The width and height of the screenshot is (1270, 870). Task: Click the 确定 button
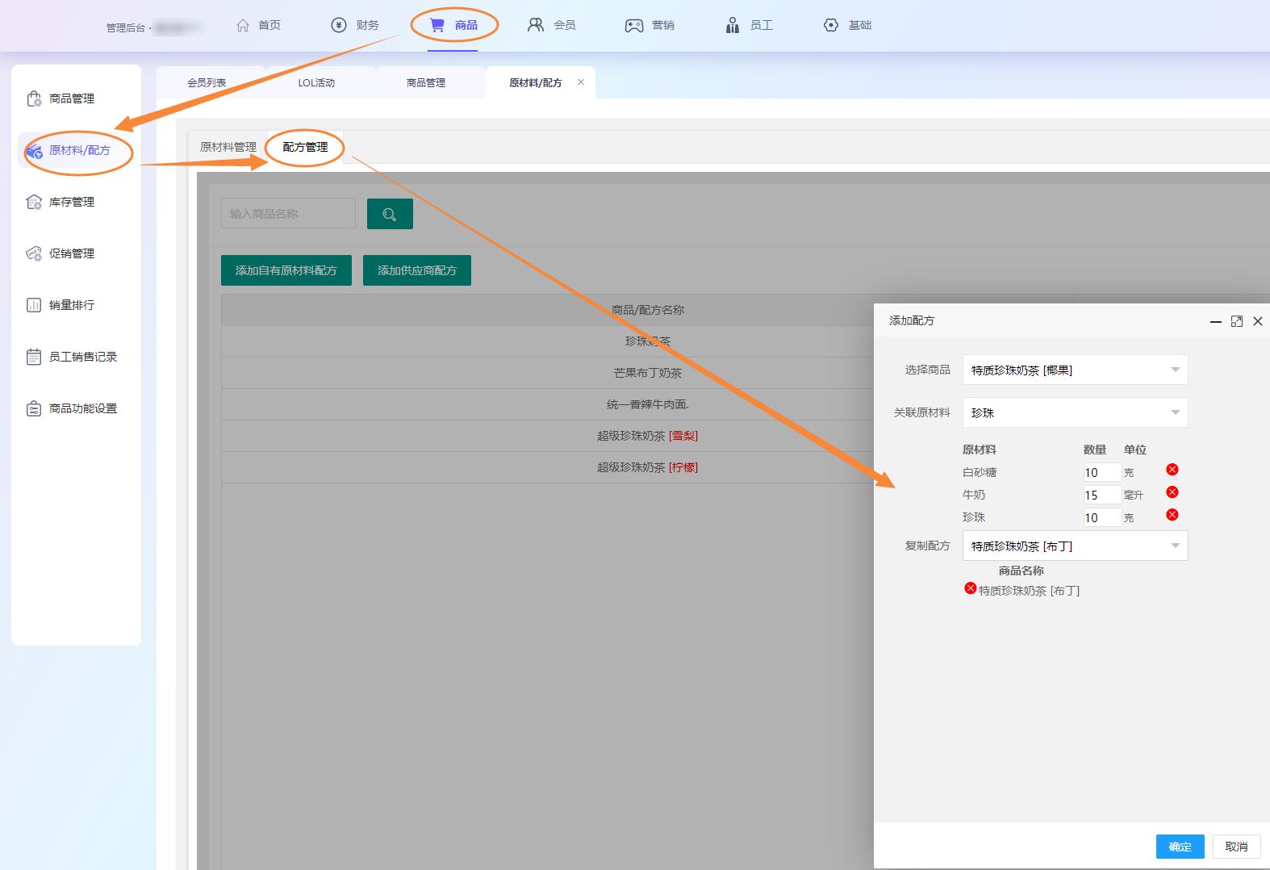[1180, 847]
